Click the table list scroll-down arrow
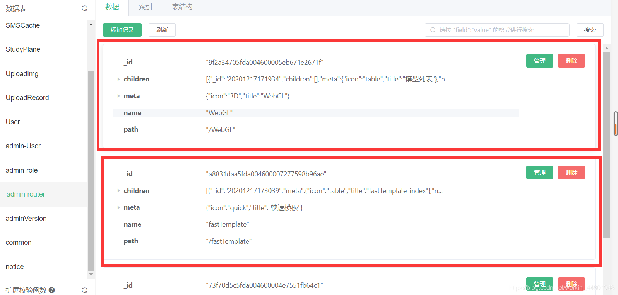 tap(91, 275)
